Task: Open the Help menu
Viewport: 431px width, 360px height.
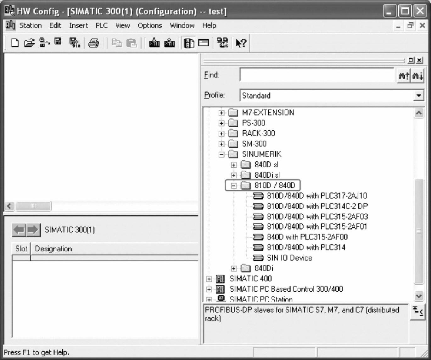Action: pyautogui.click(x=209, y=25)
